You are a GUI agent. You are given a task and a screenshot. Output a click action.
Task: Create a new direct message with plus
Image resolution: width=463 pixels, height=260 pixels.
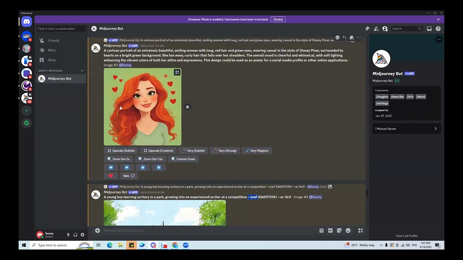click(x=82, y=70)
